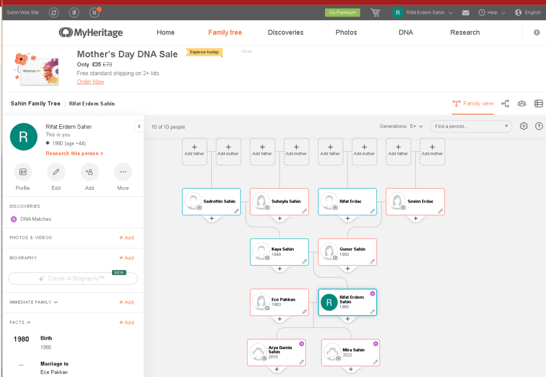Click the Profile icon in side panel
The width and height of the screenshot is (546, 377).
(23, 172)
